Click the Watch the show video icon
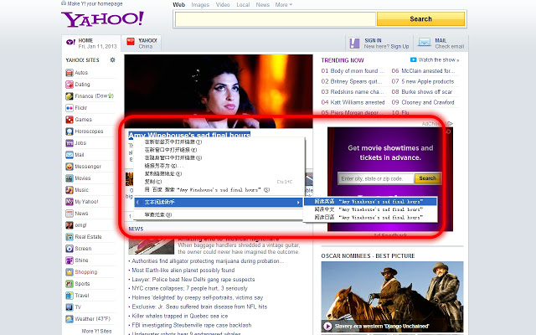Image resolution: width=536 pixels, height=335 pixels. click(x=414, y=60)
